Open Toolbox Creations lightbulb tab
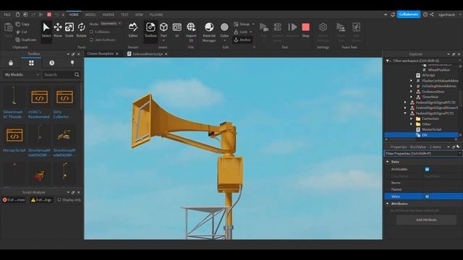The height and width of the screenshot is (260, 463). coord(72,63)
